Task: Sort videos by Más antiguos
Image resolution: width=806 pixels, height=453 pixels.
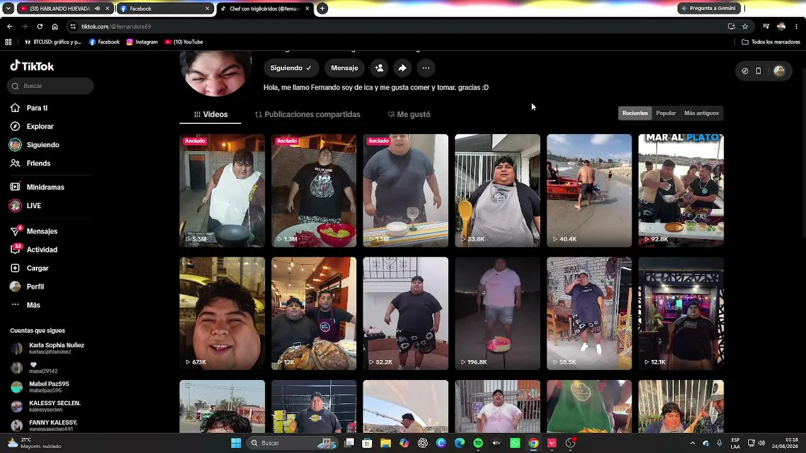Action: pyautogui.click(x=701, y=113)
